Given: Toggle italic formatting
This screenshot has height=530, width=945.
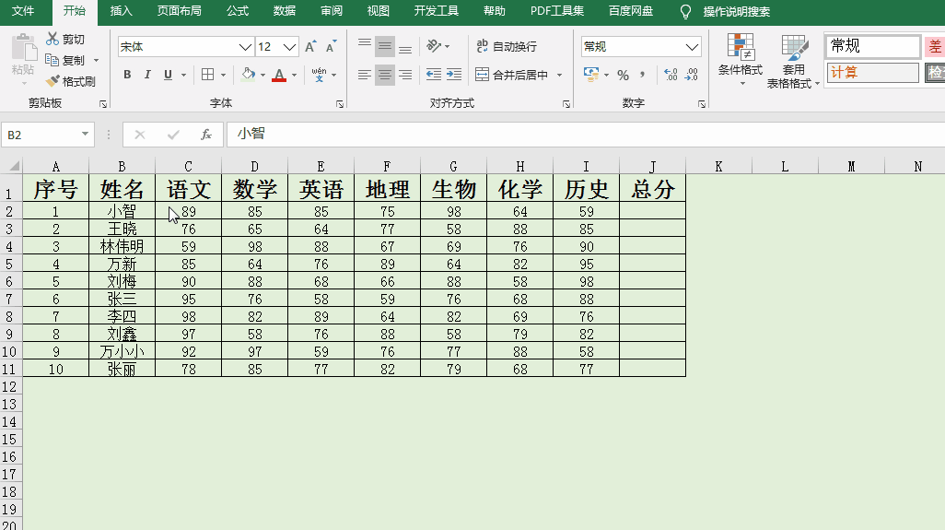Looking at the screenshot, I should click(x=147, y=75).
